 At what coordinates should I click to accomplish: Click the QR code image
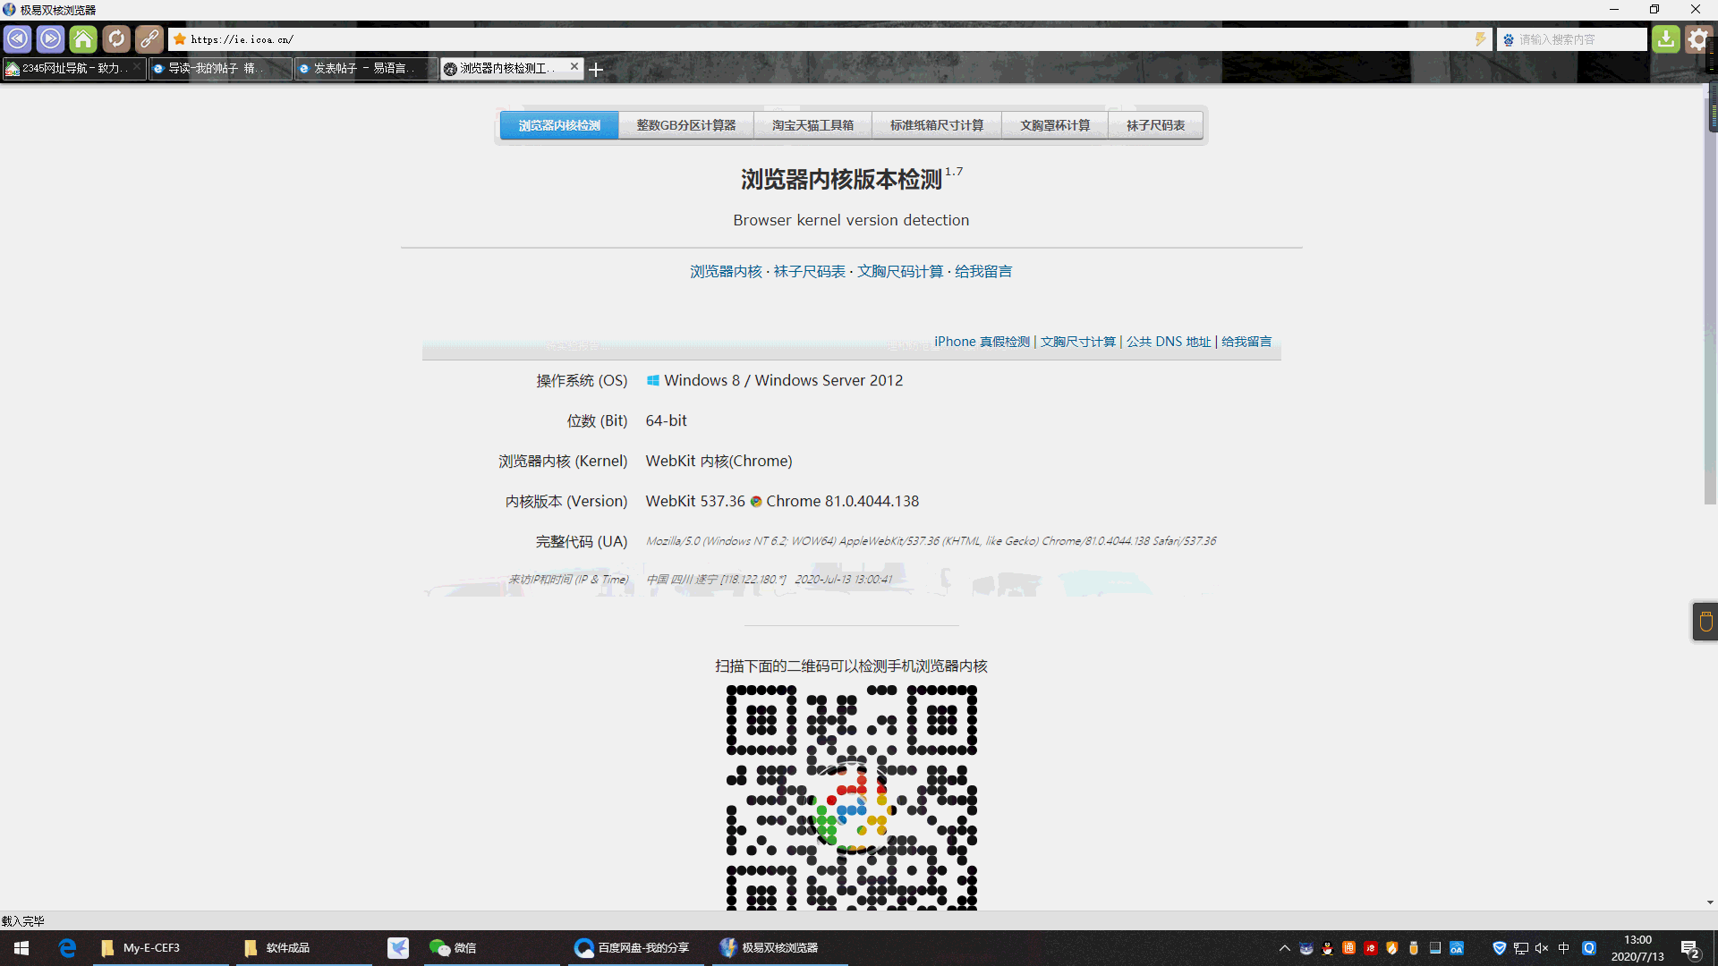coord(851,797)
